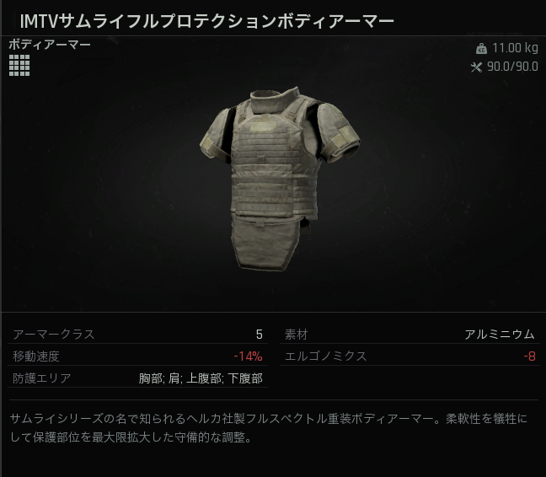Click the armor class value 5
Screen dimensions: 546x477
(x=259, y=335)
